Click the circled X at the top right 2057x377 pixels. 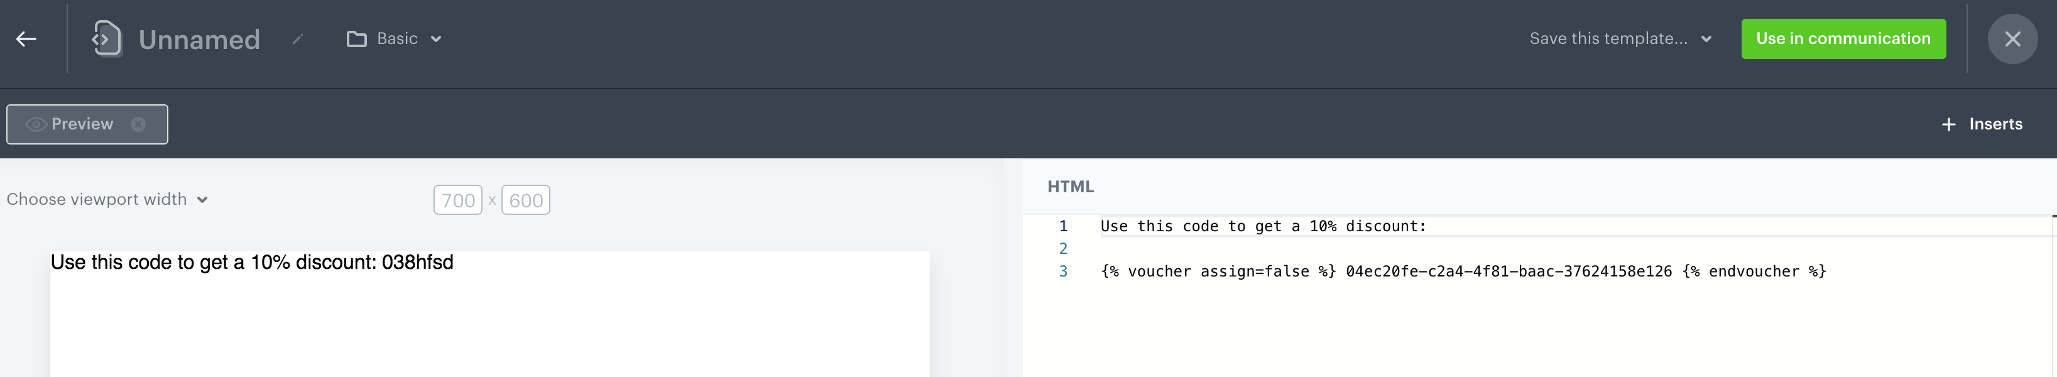coord(2012,38)
